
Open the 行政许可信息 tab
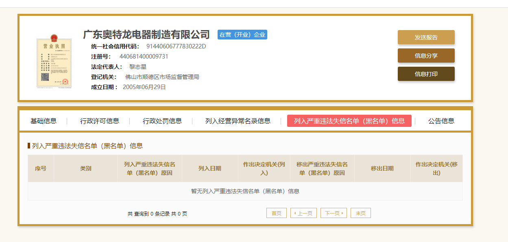(x=100, y=121)
